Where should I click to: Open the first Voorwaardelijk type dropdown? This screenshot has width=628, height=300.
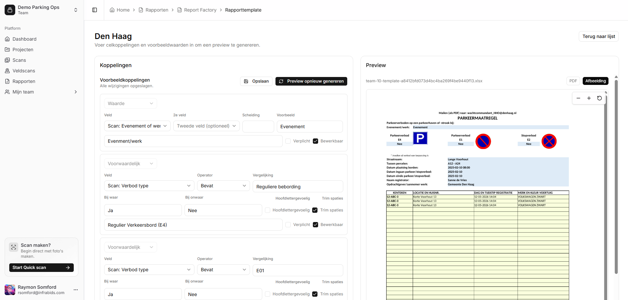tap(131, 164)
